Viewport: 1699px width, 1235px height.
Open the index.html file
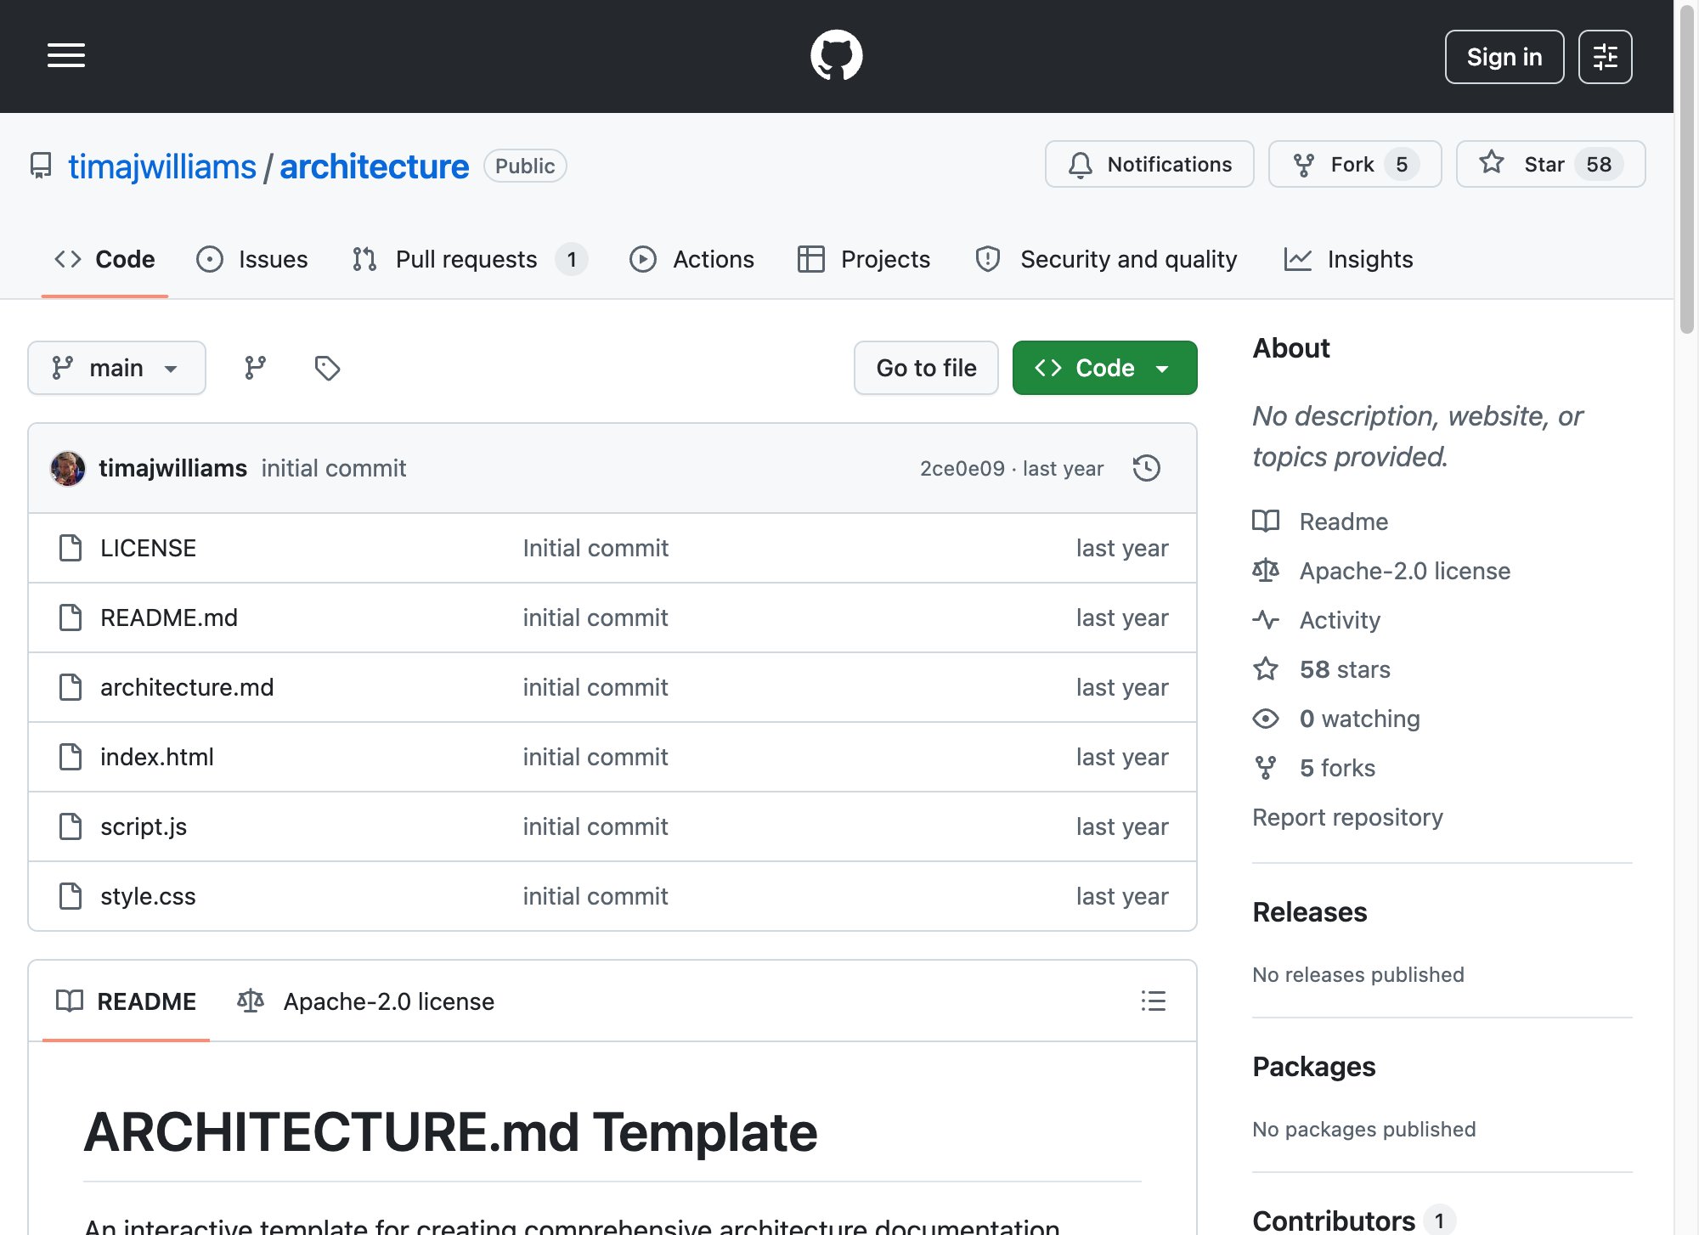click(x=157, y=757)
